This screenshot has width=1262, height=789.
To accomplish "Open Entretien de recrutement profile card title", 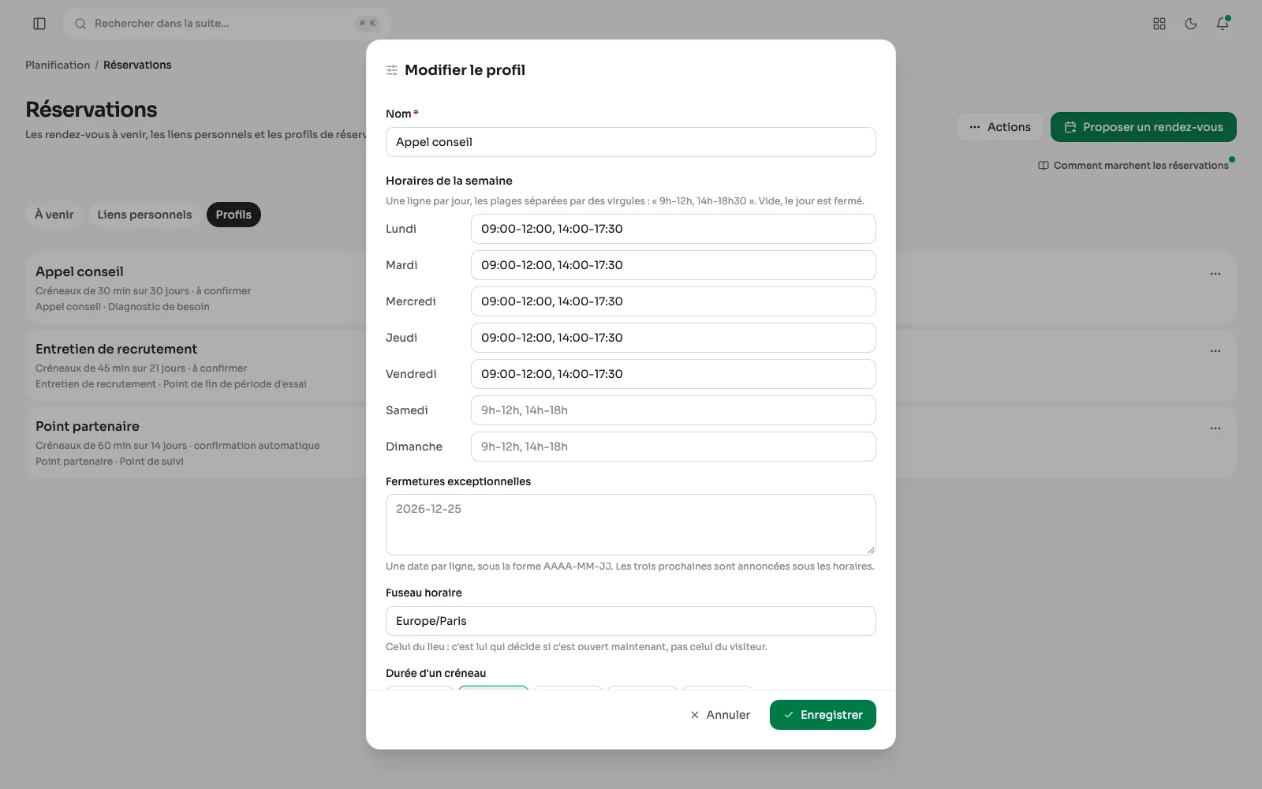I will pyautogui.click(x=116, y=349).
